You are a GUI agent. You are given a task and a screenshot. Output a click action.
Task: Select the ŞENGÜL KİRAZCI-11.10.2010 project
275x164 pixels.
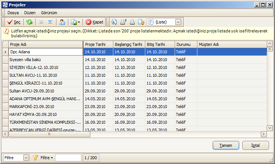pyautogui.click(x=46, y=83)
